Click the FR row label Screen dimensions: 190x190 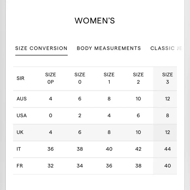click(x=20, y=166)
